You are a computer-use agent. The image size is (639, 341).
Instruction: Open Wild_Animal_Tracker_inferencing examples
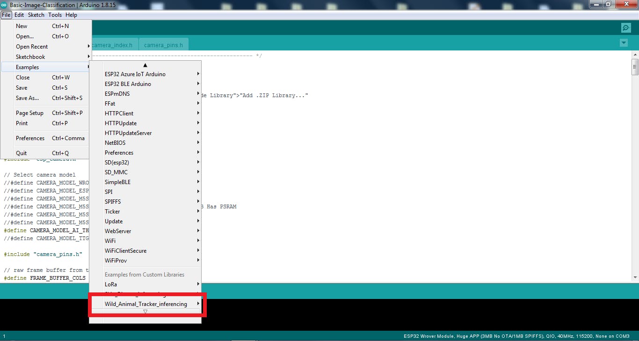pos(145,304)
